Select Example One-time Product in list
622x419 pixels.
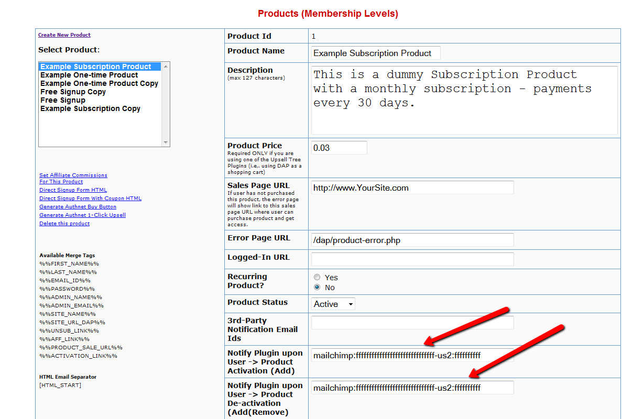pos(89,75)
